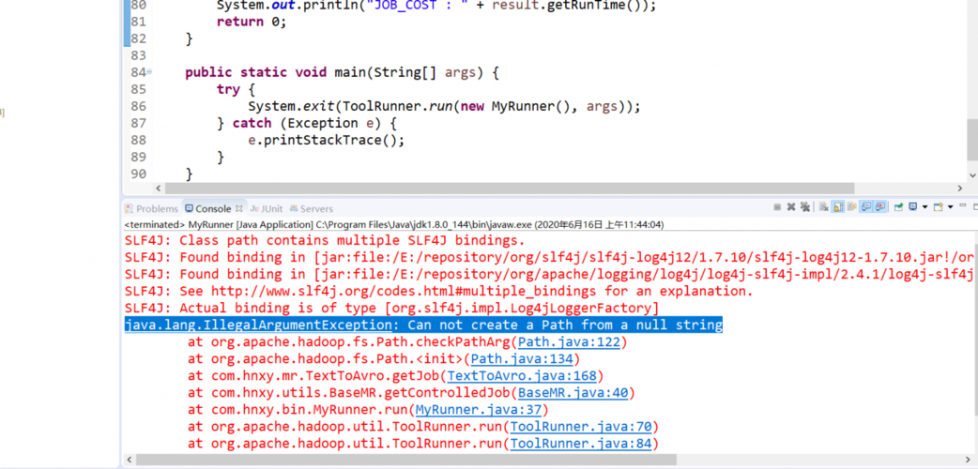978x469 pixels.
Task: Switch to the Problems tab
Action: point(151,209)
